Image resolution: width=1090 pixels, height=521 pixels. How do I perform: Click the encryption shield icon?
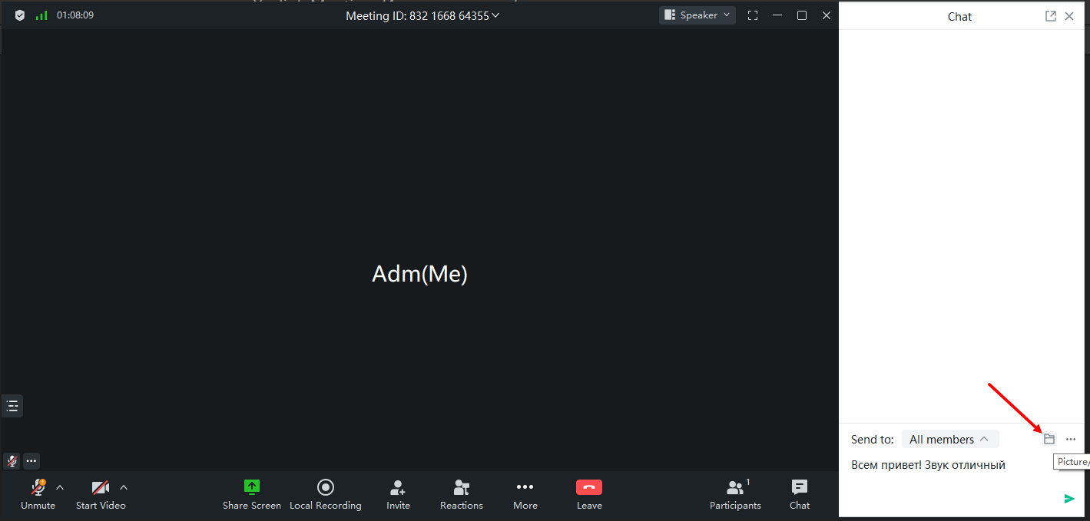[20, 15]
